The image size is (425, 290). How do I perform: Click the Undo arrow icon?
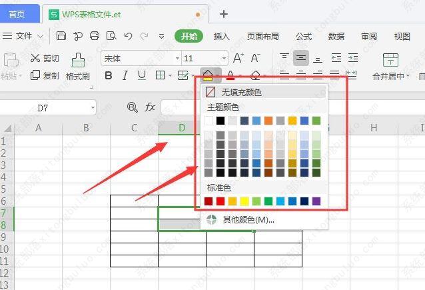pyautogui.click(x=127, y=35)
